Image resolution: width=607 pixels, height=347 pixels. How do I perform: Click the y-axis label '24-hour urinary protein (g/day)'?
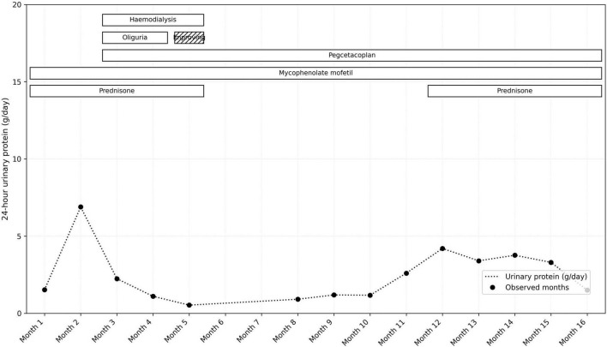click(x=5, y=159)
